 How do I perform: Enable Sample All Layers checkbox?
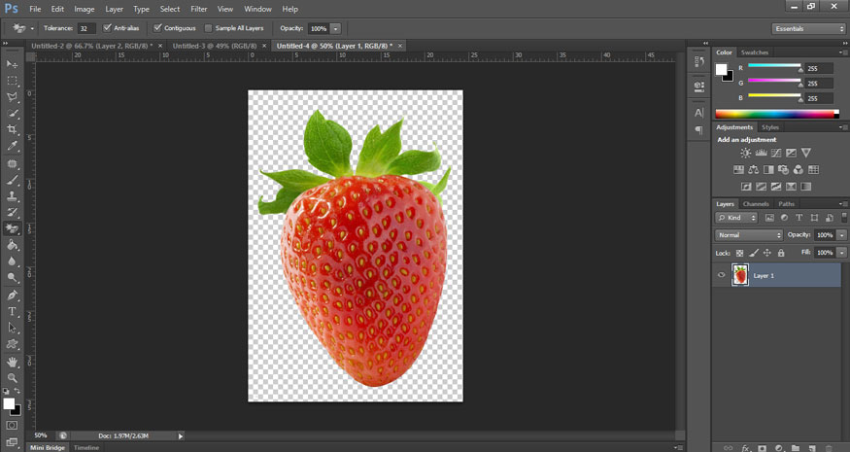click(x=208, y=28)
